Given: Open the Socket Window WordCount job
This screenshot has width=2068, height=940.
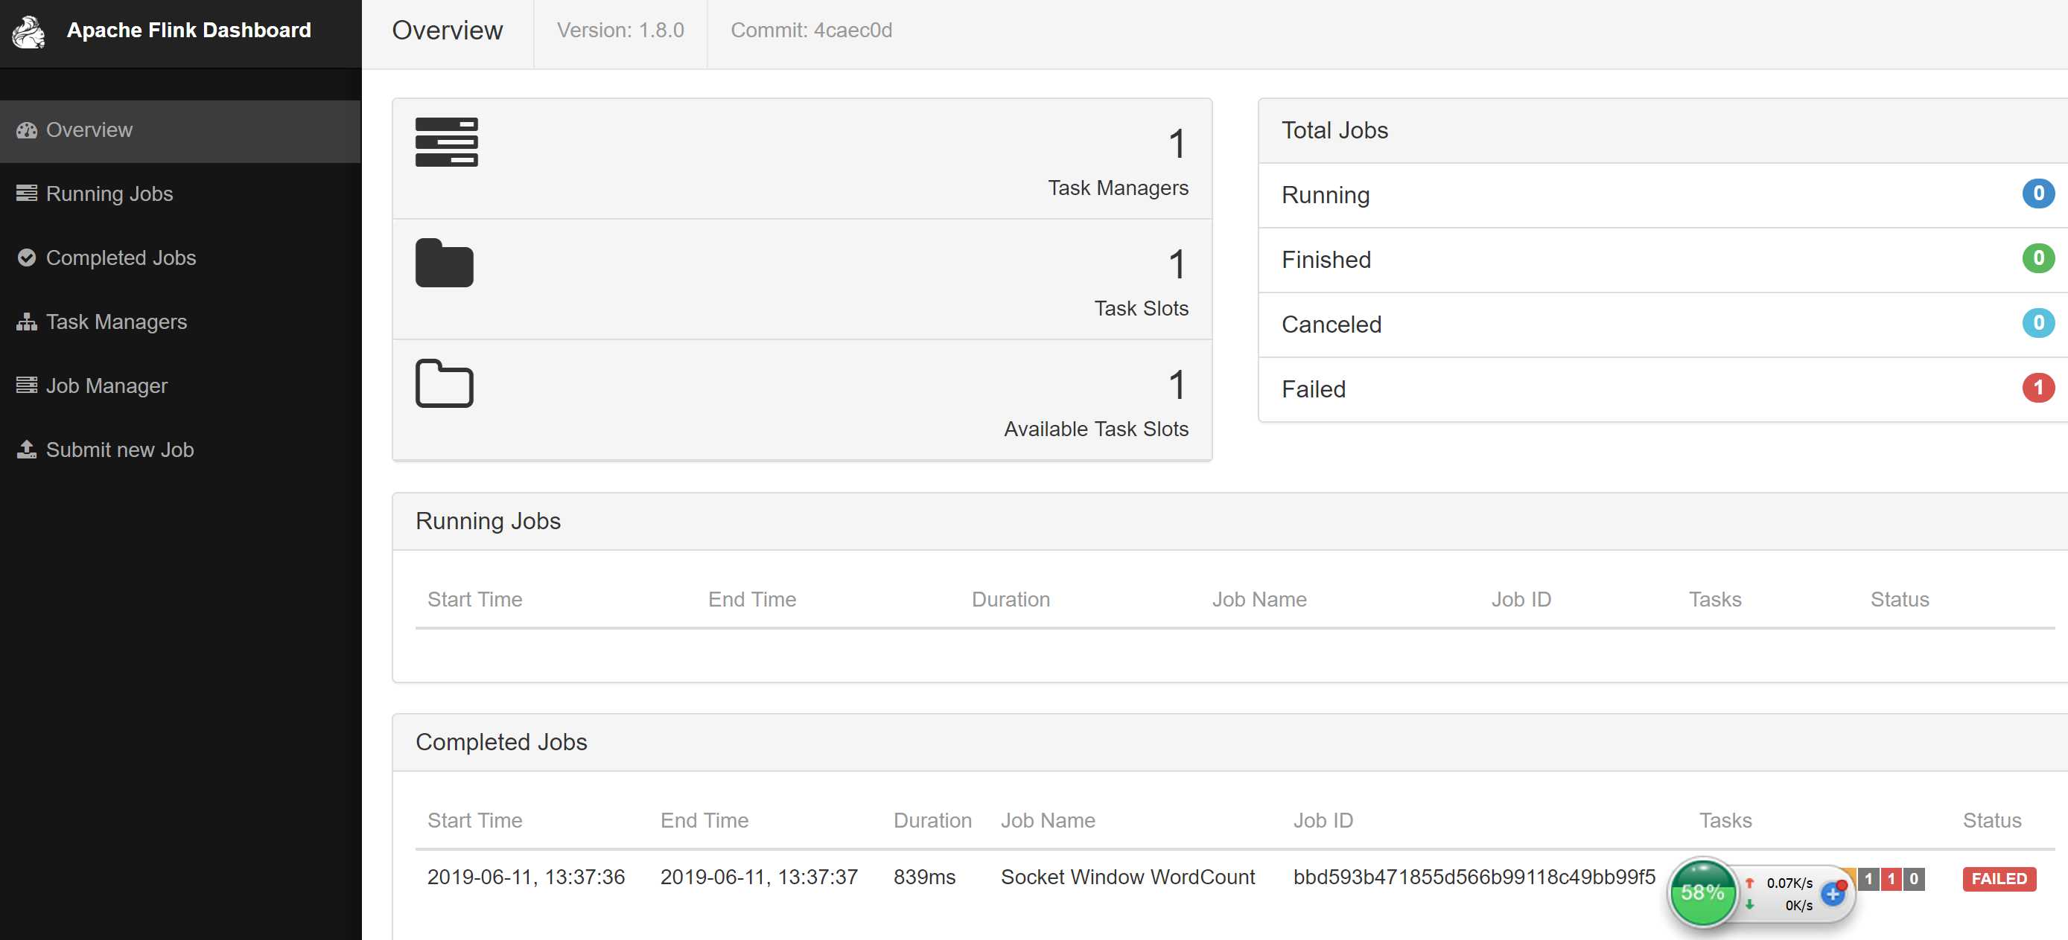Looking at the screenshot, I should click(1127, 877).
